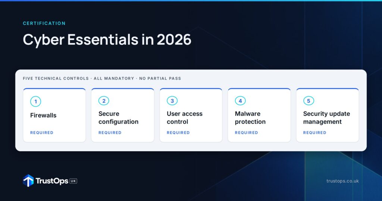Click the number 2 circle badge
This screenshot has height=201, width=382.
(x=104, y=101)
